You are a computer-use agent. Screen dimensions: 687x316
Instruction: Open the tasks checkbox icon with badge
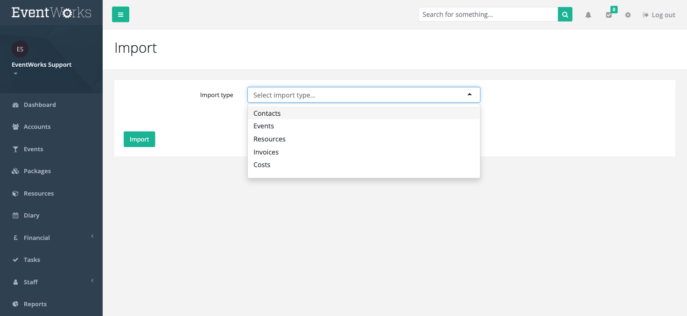[609, 14]
